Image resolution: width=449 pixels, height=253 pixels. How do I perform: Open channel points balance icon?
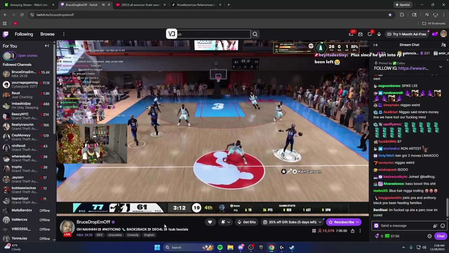pyautogui.click(x=387, y=236)
